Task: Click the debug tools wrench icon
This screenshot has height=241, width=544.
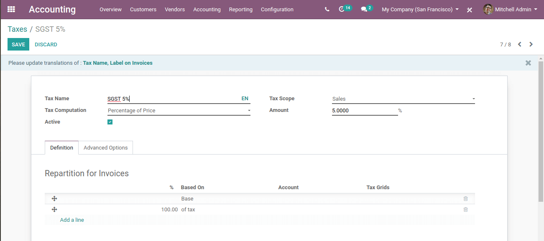Action: [x=470, y=10]
